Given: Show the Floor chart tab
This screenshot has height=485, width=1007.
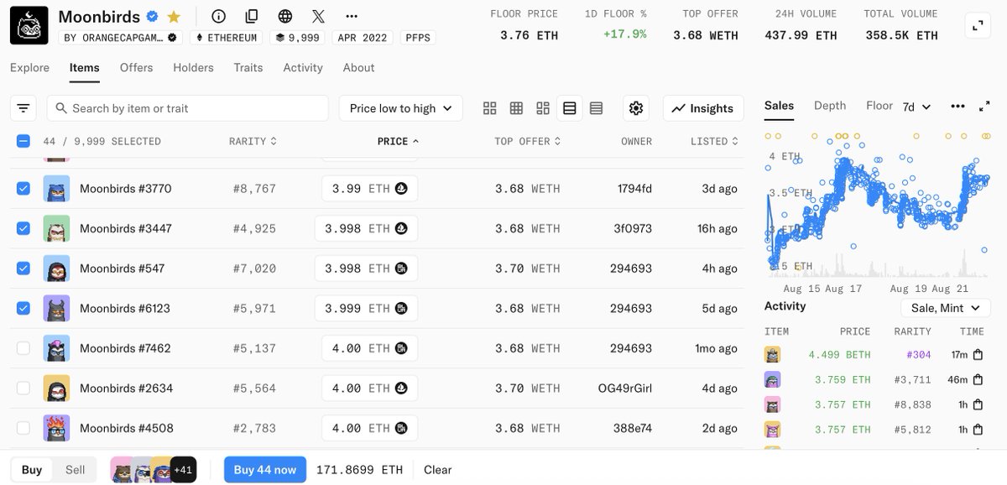Looking at the screenshot, I should pyautogui.click(x=879, y=105).
